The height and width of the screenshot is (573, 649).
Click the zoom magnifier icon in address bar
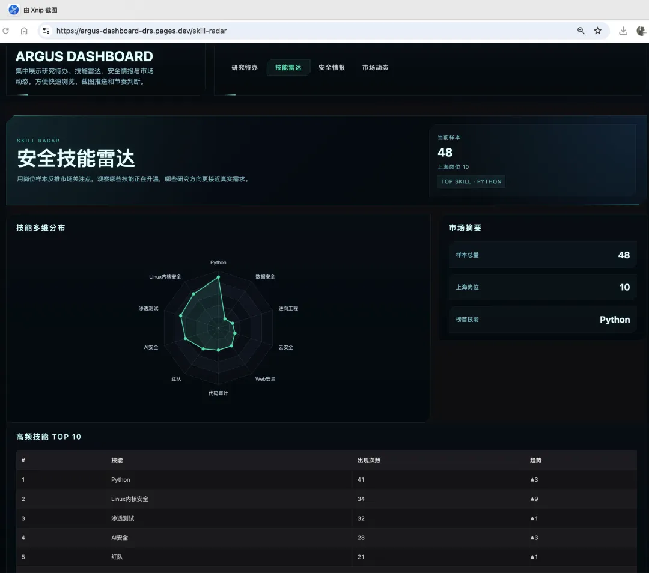tap(581, 31)
